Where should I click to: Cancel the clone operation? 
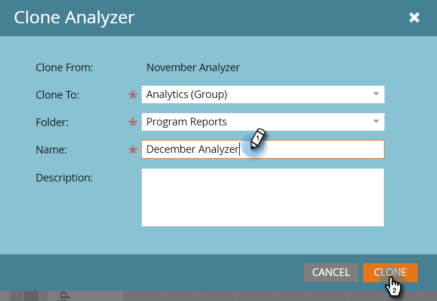tap(331, 272)
